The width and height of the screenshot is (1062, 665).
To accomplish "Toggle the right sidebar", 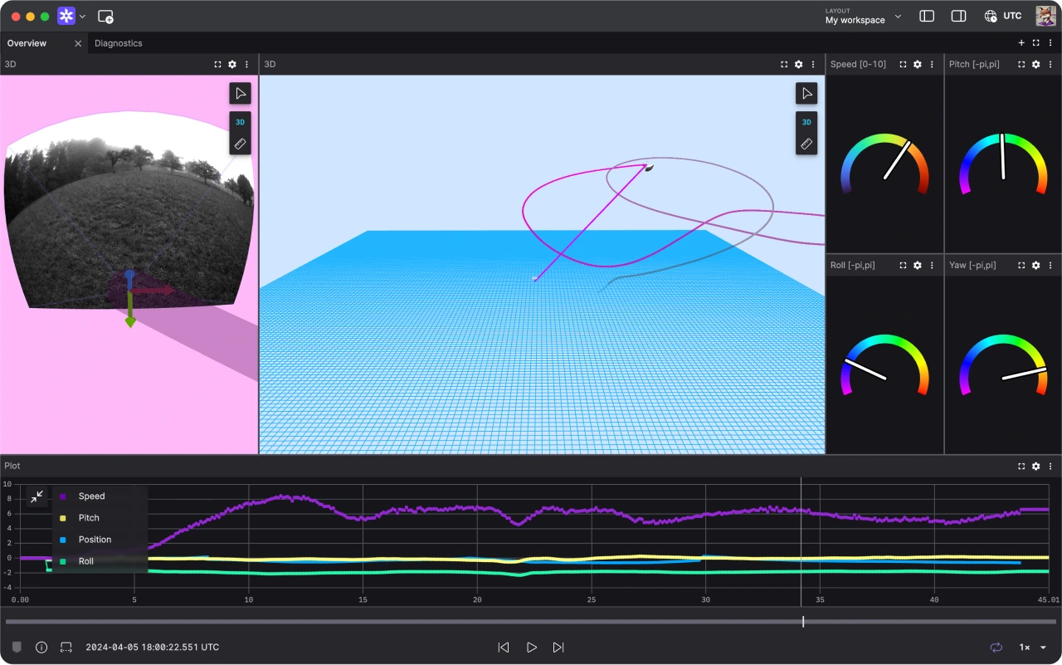I will [x=958, y=16].
